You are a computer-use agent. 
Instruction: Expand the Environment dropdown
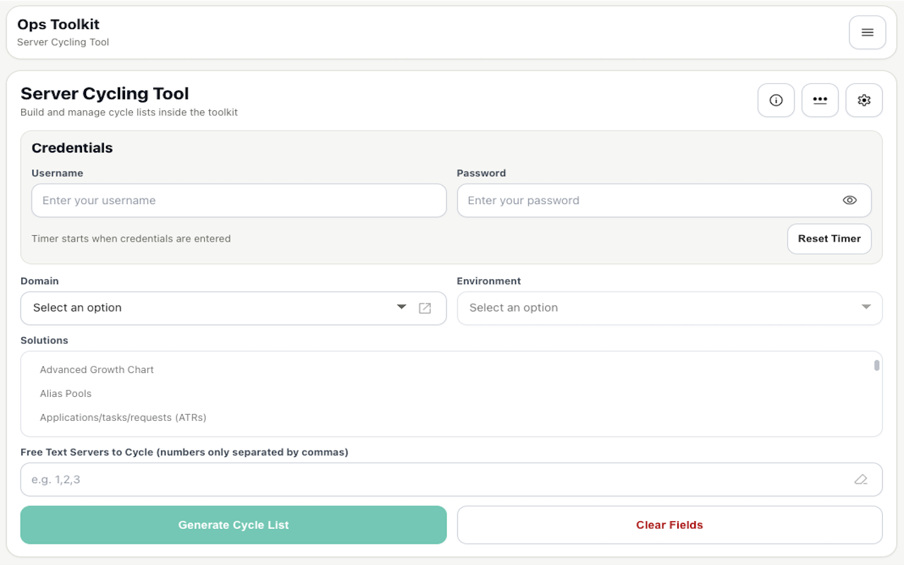[x=670, y=308]
